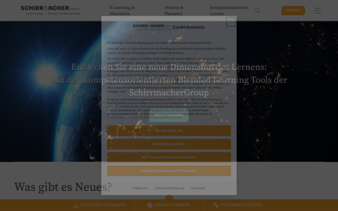Follow the inline Einstellungen text link
The height and width of the screenshot is (211, 338).
click(x=162, y=83)
